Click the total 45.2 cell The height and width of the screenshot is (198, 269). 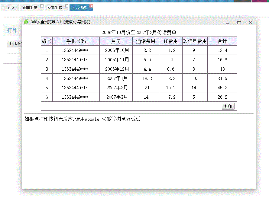[x=222, y=88]
